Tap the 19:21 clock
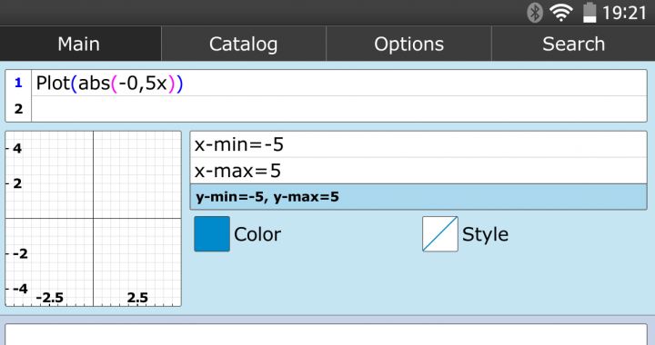This screenshot has width=655, height=345. click(x=624, y=13)
